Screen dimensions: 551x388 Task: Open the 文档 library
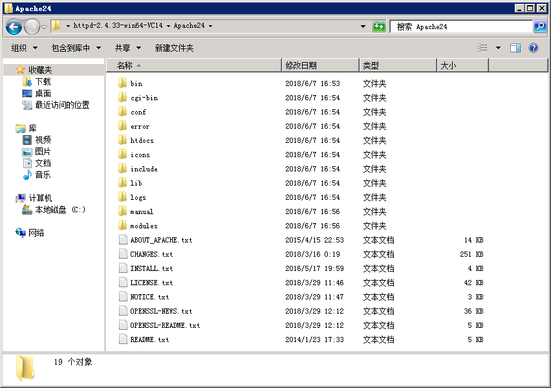click(x=43, y=163)
